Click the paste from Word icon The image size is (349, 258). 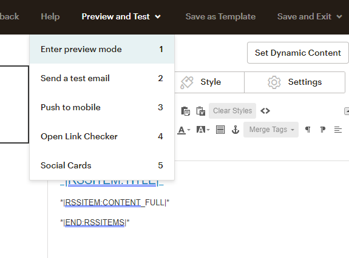click(x=200, y=111)
